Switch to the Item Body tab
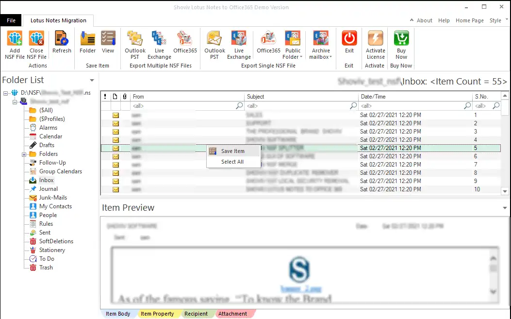The image size is (511, 319). (118, 314)
